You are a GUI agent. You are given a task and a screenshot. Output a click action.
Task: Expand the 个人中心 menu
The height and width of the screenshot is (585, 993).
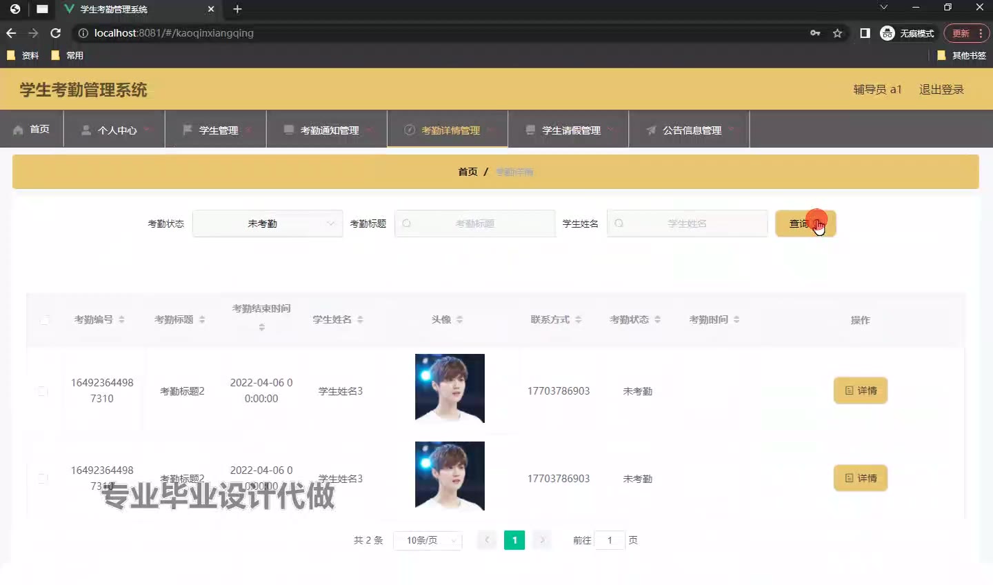pyautogui.click(x=114, y=130)
